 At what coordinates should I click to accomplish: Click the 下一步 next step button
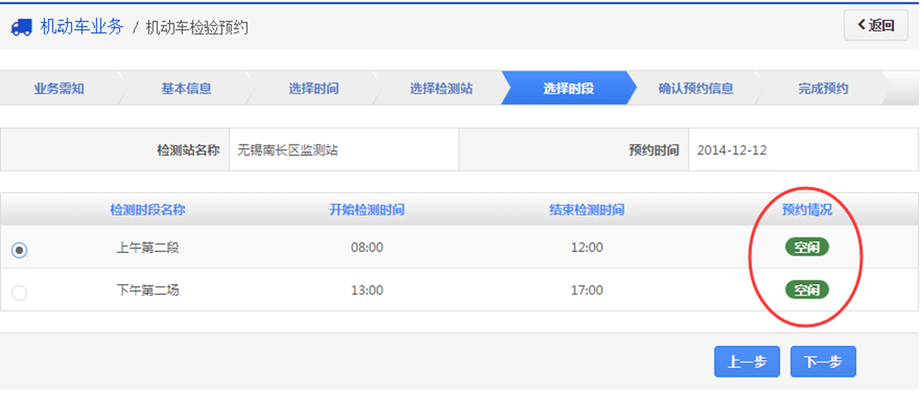coord(823,362)
